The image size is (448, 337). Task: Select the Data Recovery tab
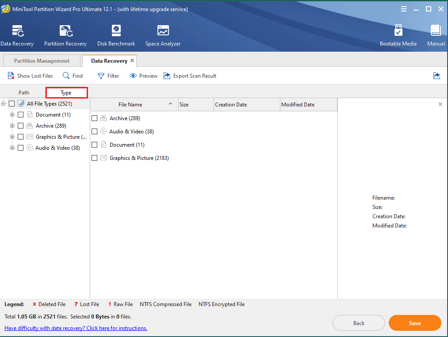(109, 61)
